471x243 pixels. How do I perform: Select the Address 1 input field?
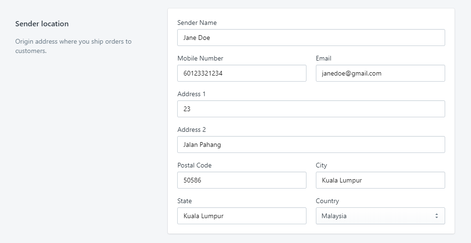tap(311, 109)
